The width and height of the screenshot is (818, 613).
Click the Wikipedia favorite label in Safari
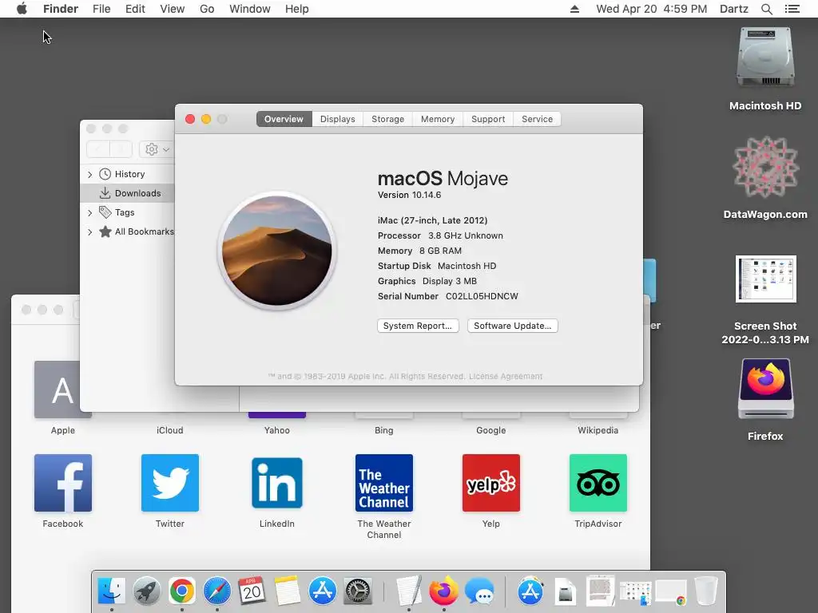598,430
